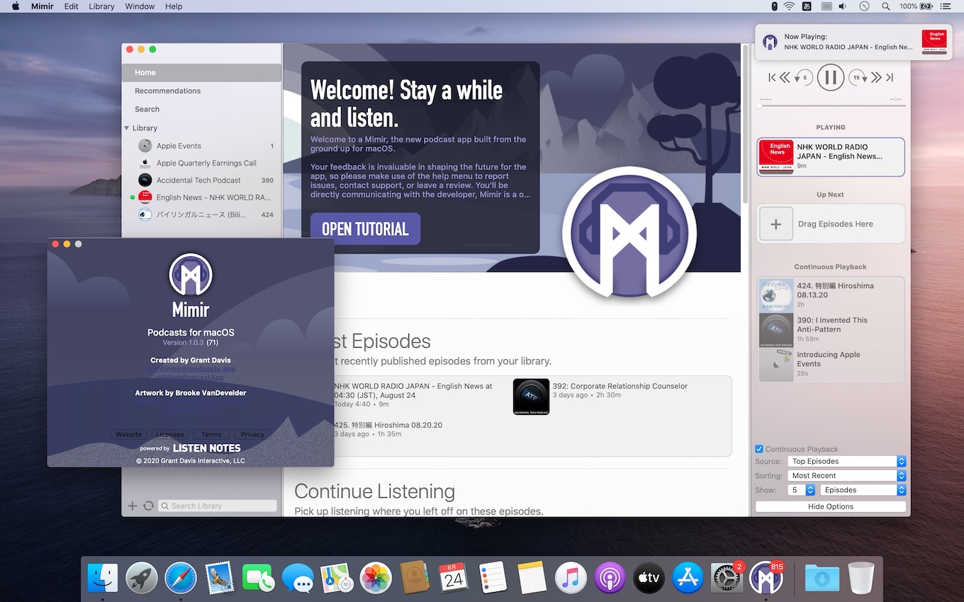Refresh library with the sync icon
The width and height of the screenshot is (964, 602).
148,506
